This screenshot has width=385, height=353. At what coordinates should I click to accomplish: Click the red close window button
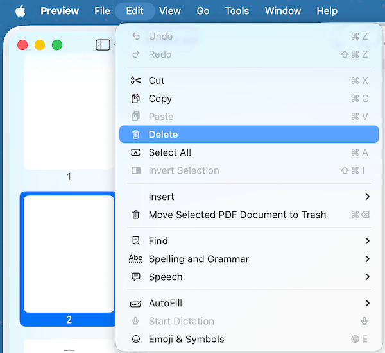click(22, 45)
